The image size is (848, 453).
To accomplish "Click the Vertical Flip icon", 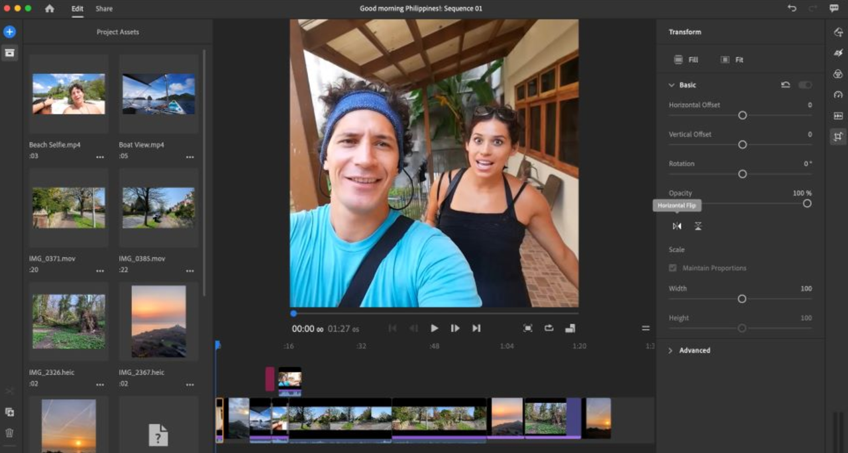I will (x=698, y=226).
